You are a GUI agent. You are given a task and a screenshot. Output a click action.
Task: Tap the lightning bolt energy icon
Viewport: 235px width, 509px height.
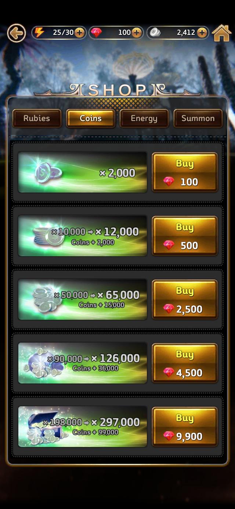[x=39, y=33]
